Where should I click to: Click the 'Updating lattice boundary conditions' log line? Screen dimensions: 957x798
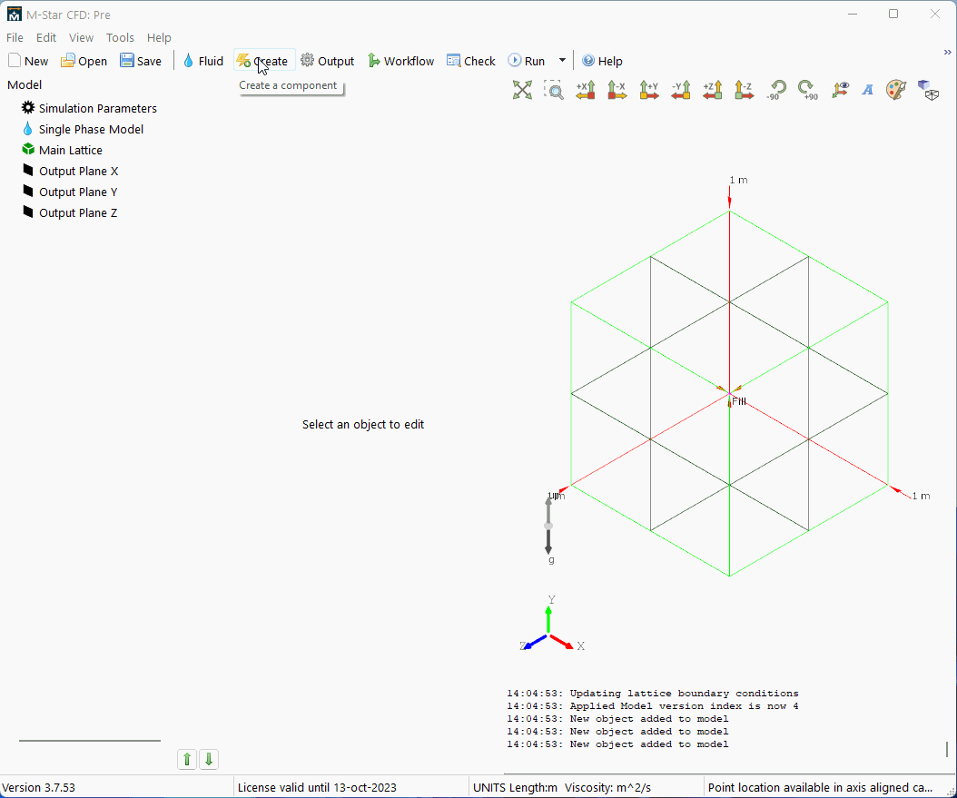(653, 694)
